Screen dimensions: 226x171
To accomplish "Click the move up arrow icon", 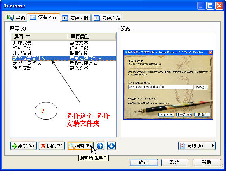I will click(100, 146).
